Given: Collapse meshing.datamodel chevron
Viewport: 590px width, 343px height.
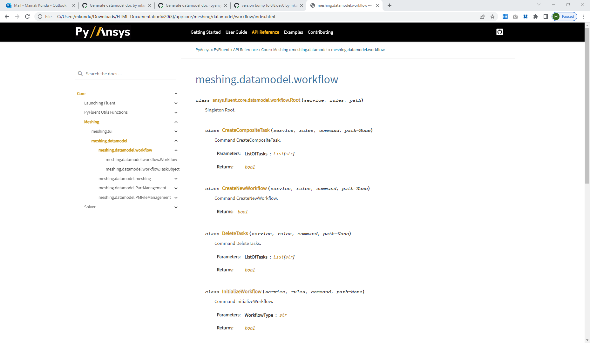Looking at the screenshot, I should [176, 141].
